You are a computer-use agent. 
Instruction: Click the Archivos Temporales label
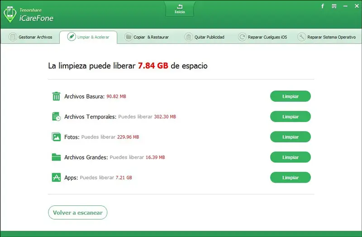[x=90, y=117]
